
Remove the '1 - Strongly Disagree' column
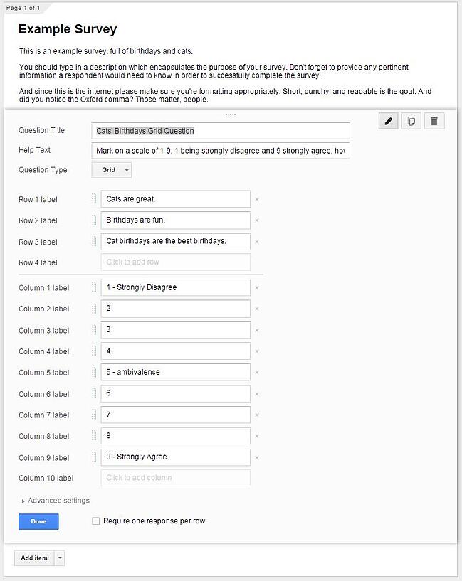(257, 288)
